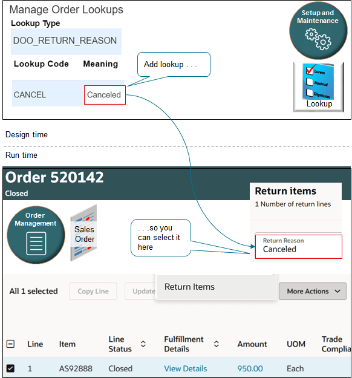Click the Update button
This screenshot has width=352, height=378.
click(140, 292)
